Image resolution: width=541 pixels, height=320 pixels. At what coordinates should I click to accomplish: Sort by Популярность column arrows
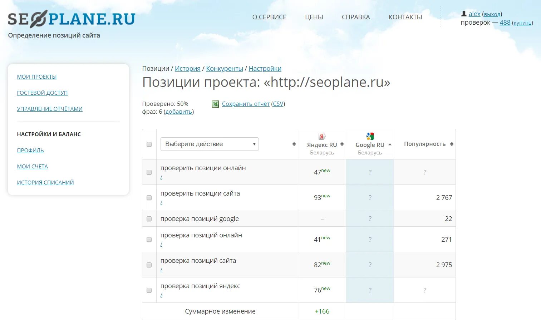(452, 144)
